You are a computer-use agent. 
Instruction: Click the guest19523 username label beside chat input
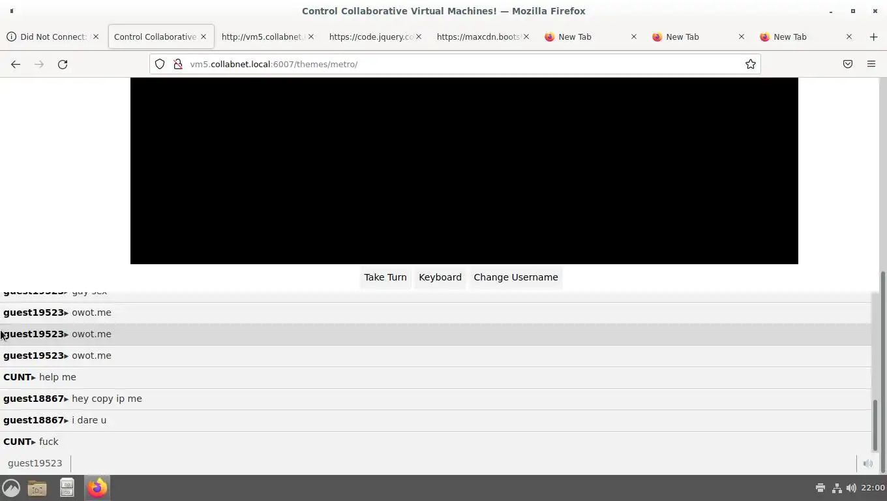click(35, 463)
